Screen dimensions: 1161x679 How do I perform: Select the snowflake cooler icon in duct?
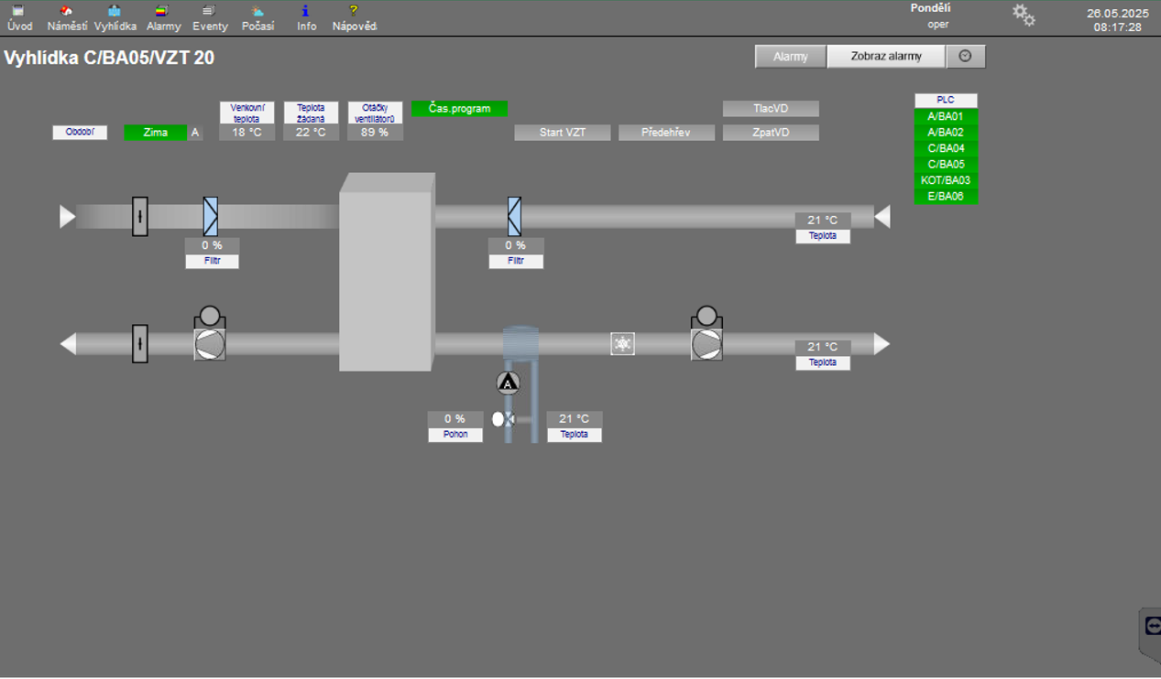[622, 344]
